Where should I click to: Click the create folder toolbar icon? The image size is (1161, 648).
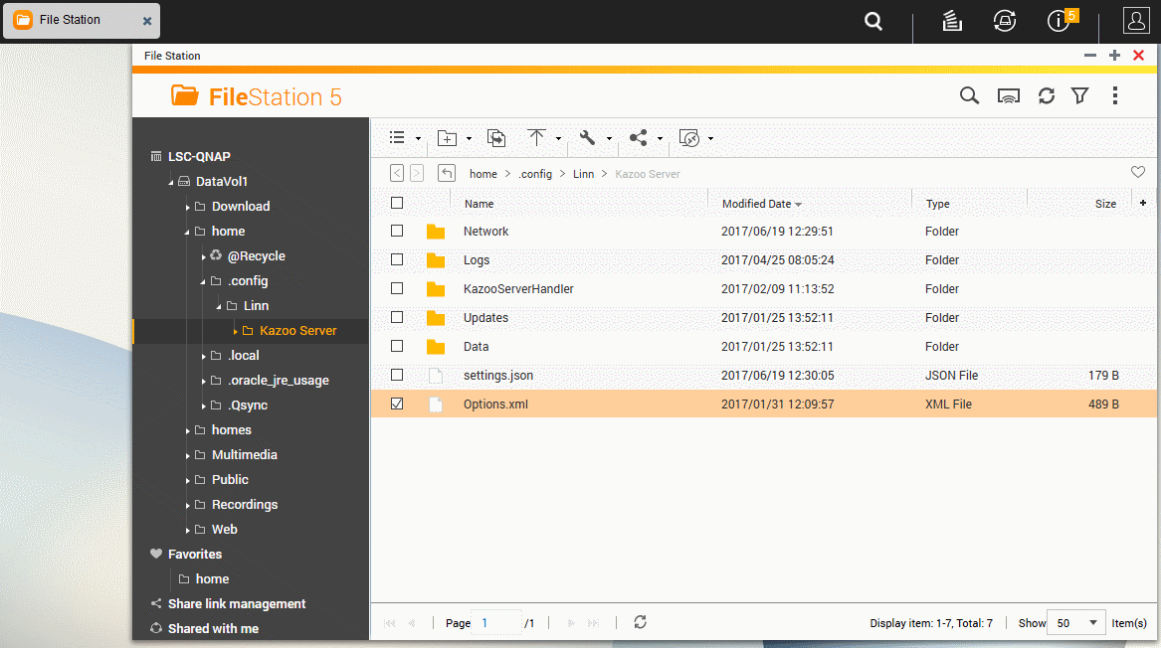click(447, 138)
